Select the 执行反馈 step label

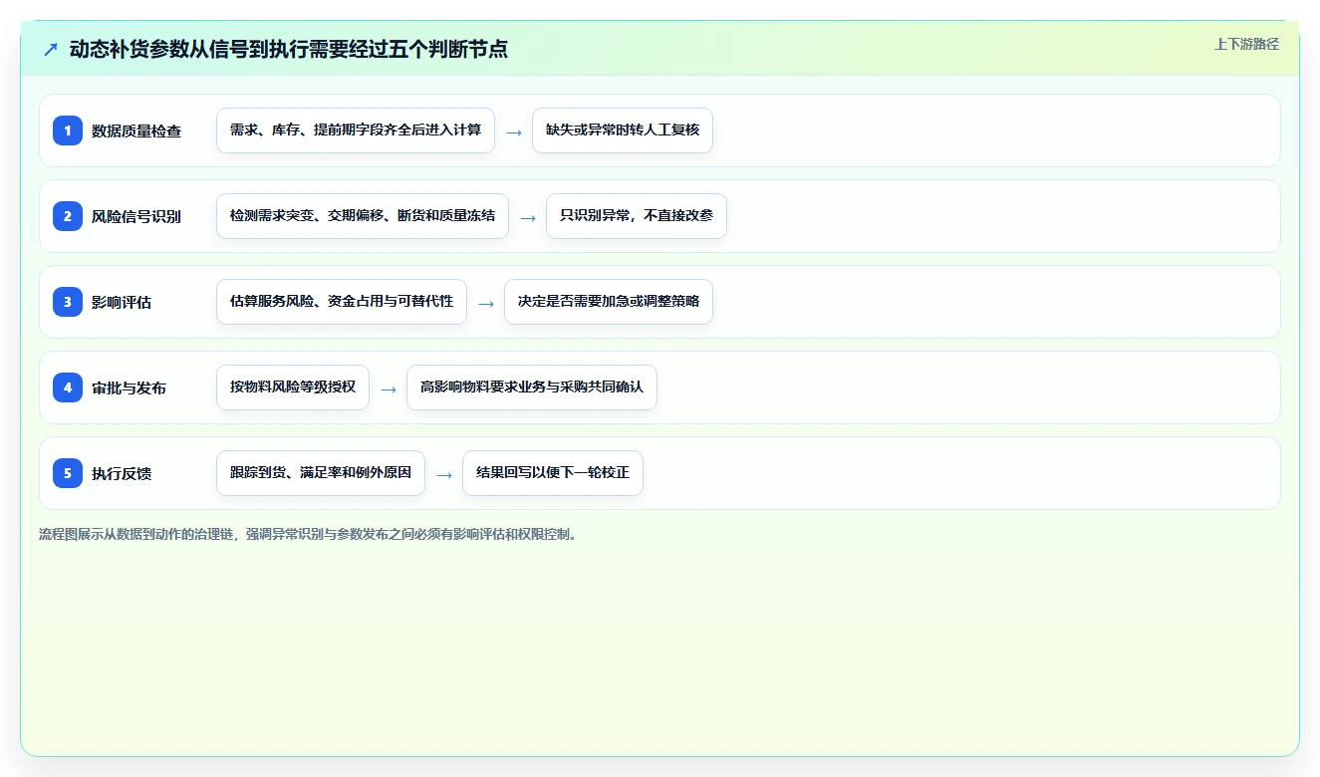(x=122, y=473)
